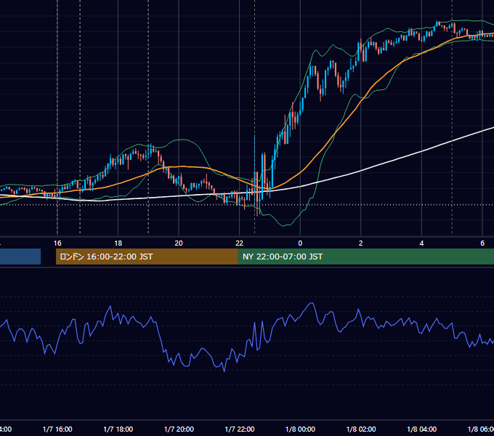Click the 1/8 04:00 label on the lower axis
The image size is (494, 436).
tap(422, 429)
